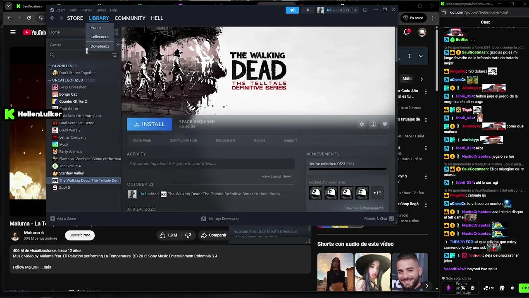Open Support link

click(290, 140)
